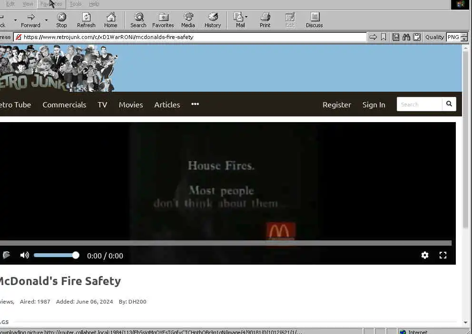Open the Favorites toolbar button
Viewport: 472px width, 334px height.
[163, 20]
